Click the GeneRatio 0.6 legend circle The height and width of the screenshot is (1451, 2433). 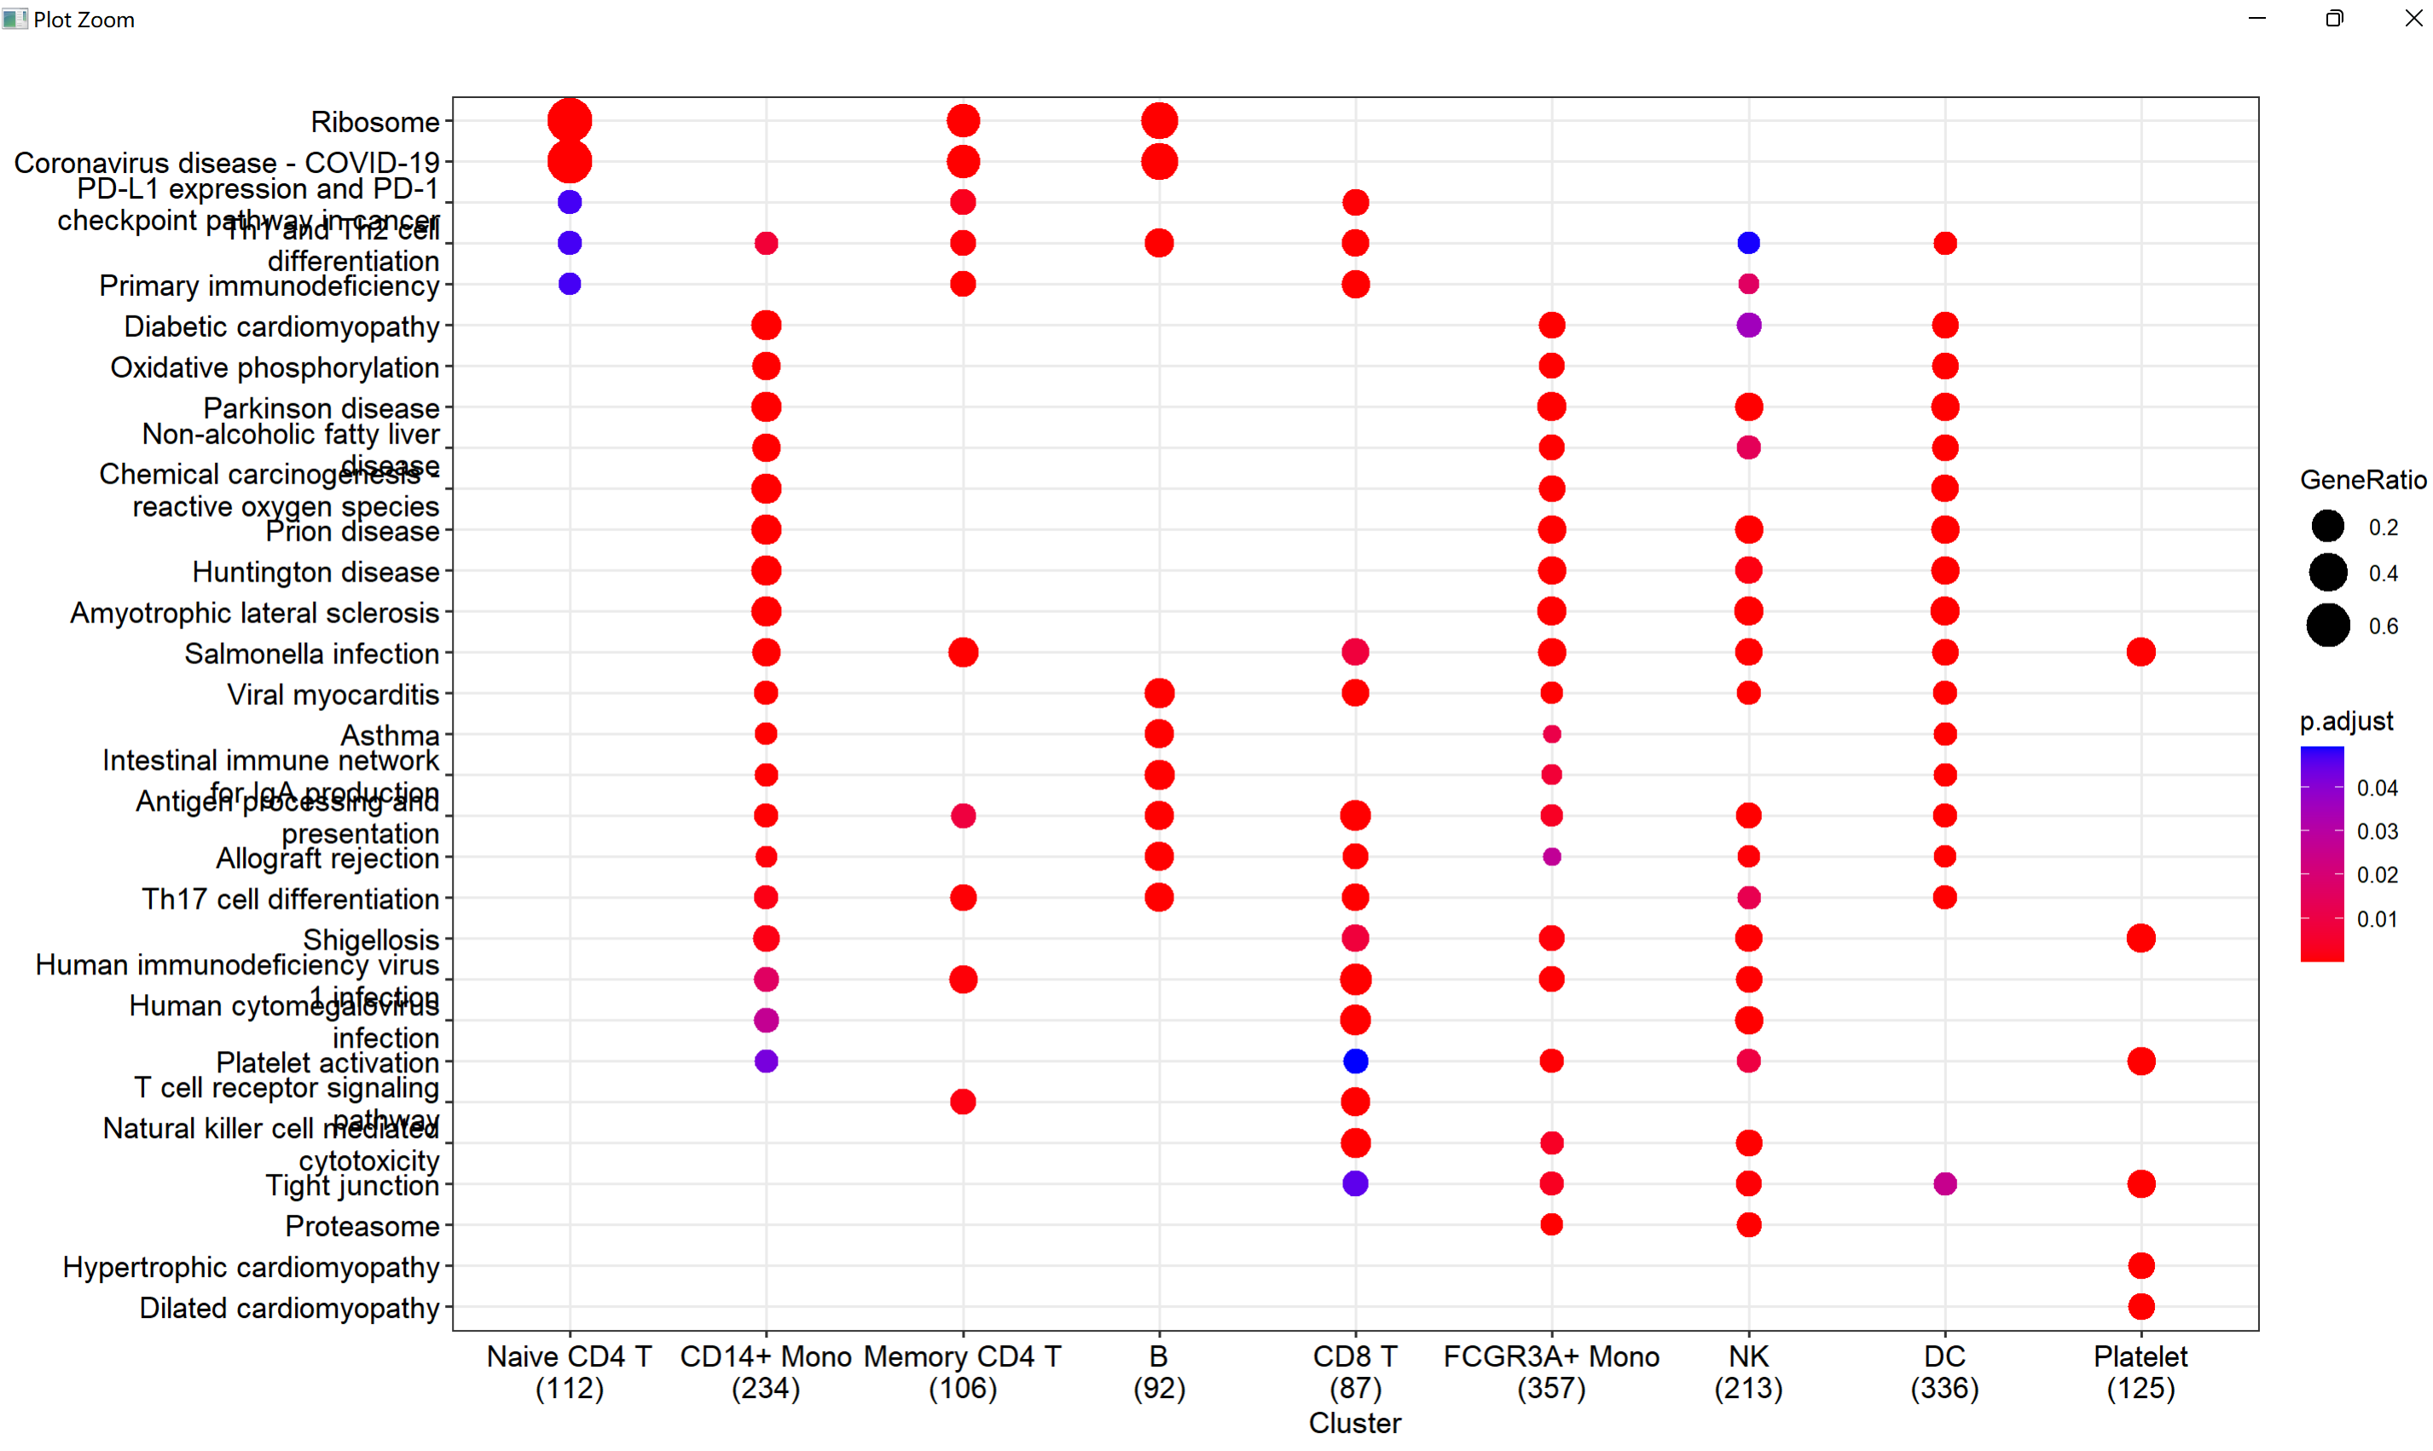pyautogui.click(x=2328, y=625)
